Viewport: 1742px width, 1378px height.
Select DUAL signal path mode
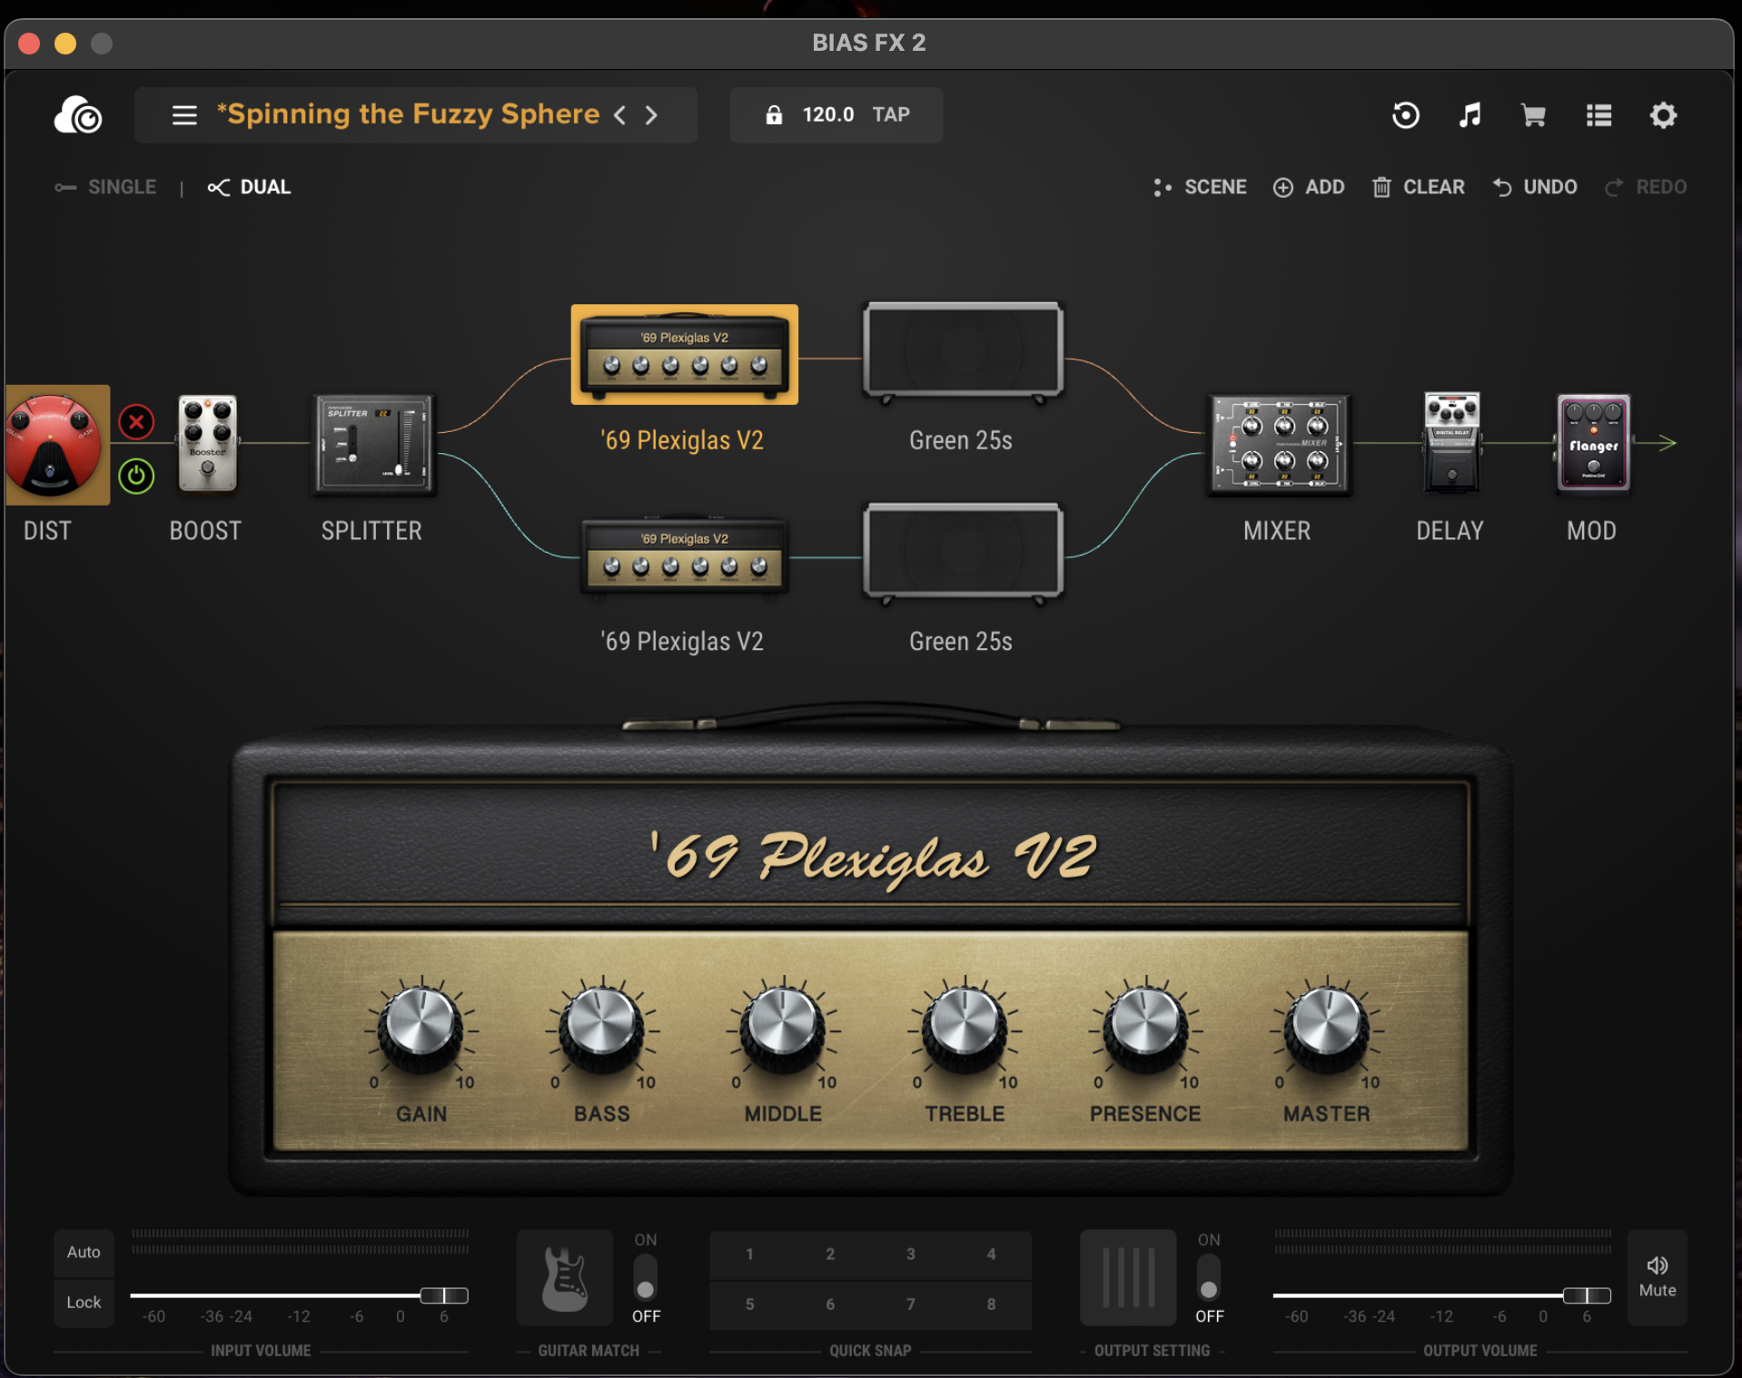coord(250,187)
